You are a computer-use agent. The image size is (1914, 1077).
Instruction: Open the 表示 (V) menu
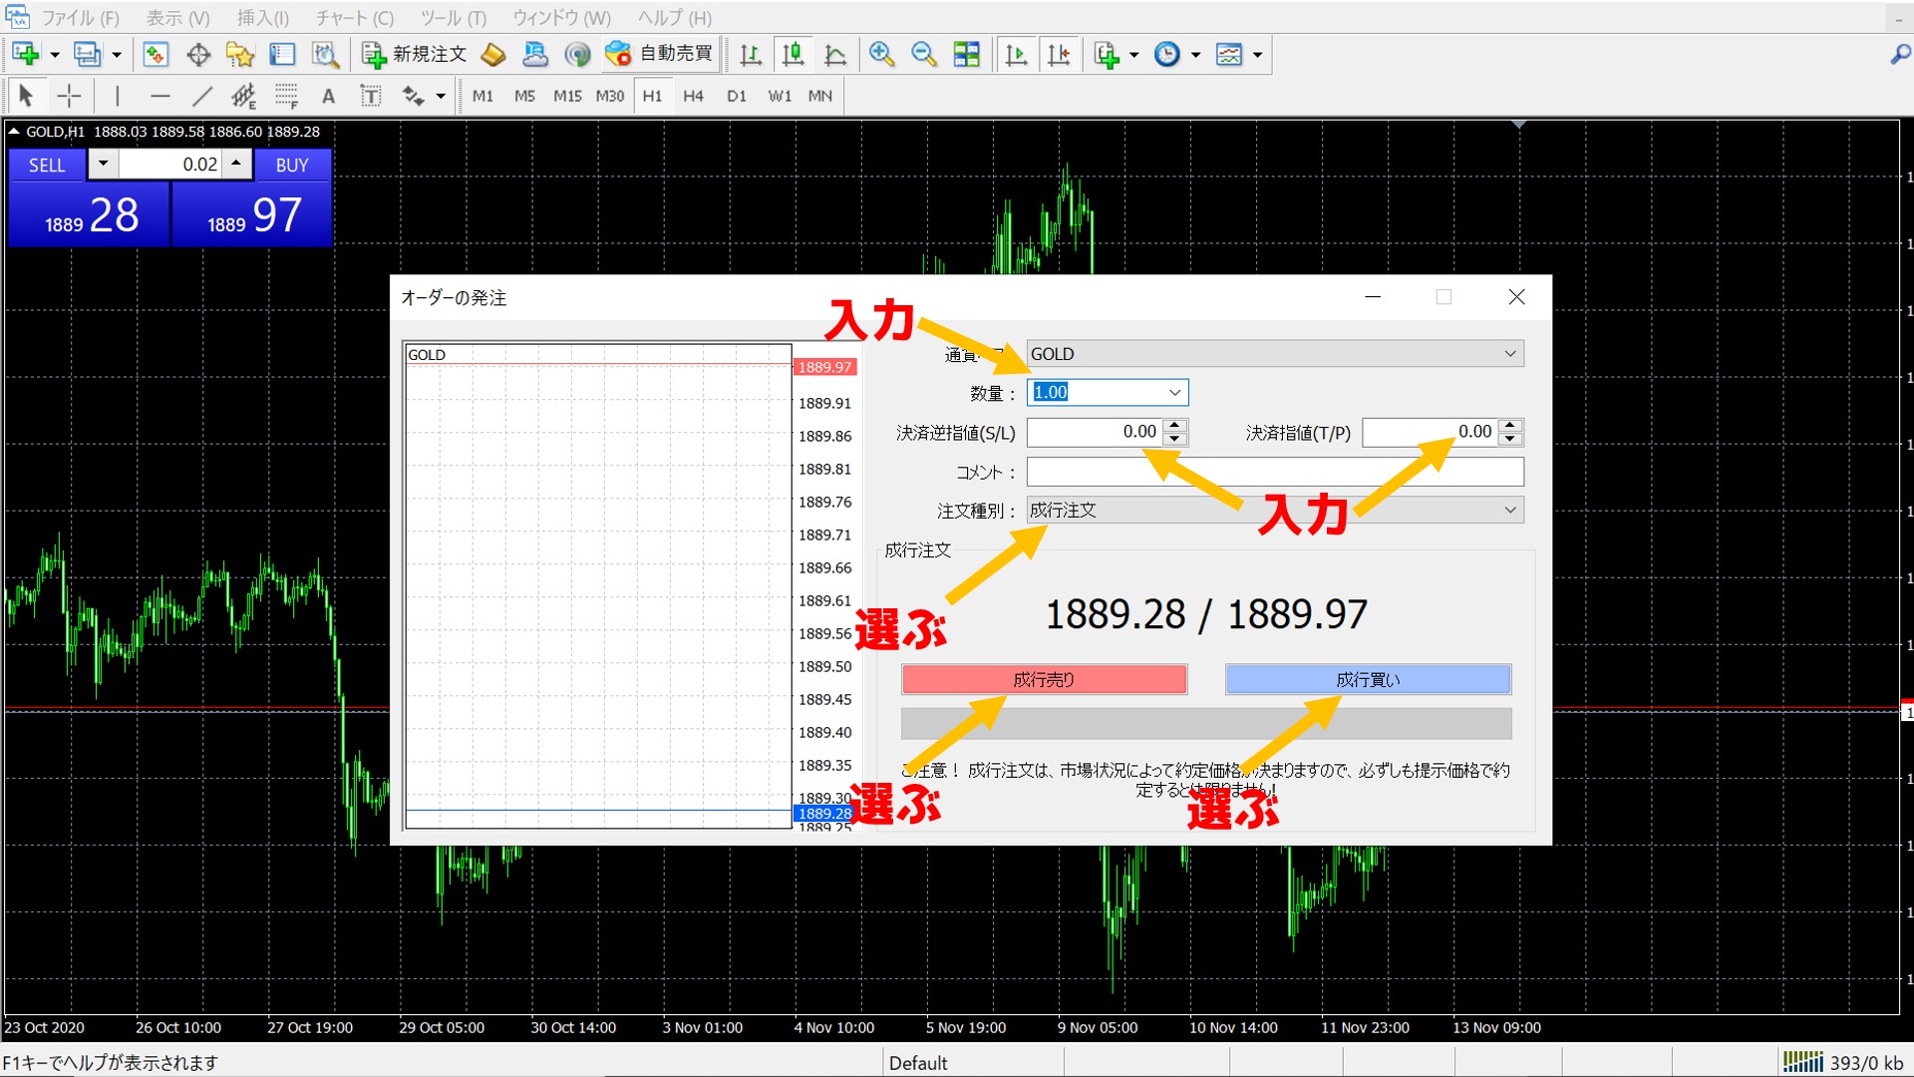click(x=178, y=18)
